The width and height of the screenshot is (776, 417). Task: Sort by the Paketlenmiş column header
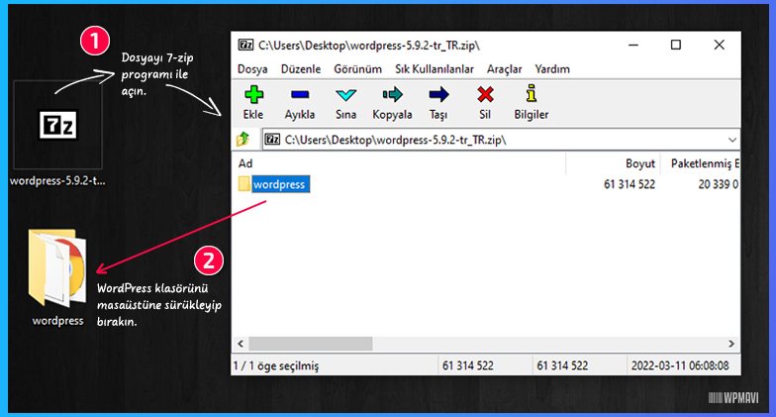(x=705, y=163)
